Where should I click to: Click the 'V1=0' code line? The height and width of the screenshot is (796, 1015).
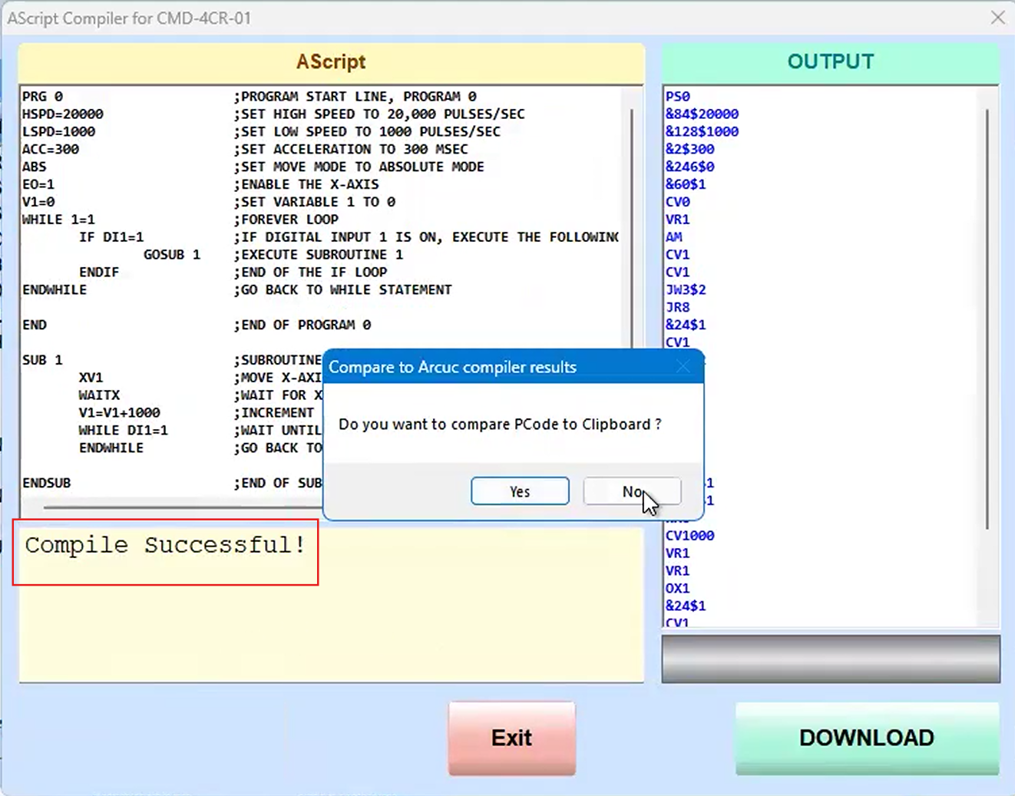click(x=38, y=203)
